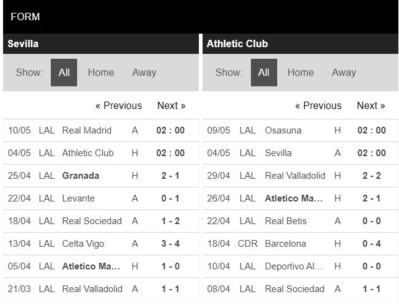This screenshot has width=399, height=308.
Task: Click Granada in Sevilla's results
Action: pos(81,176)
